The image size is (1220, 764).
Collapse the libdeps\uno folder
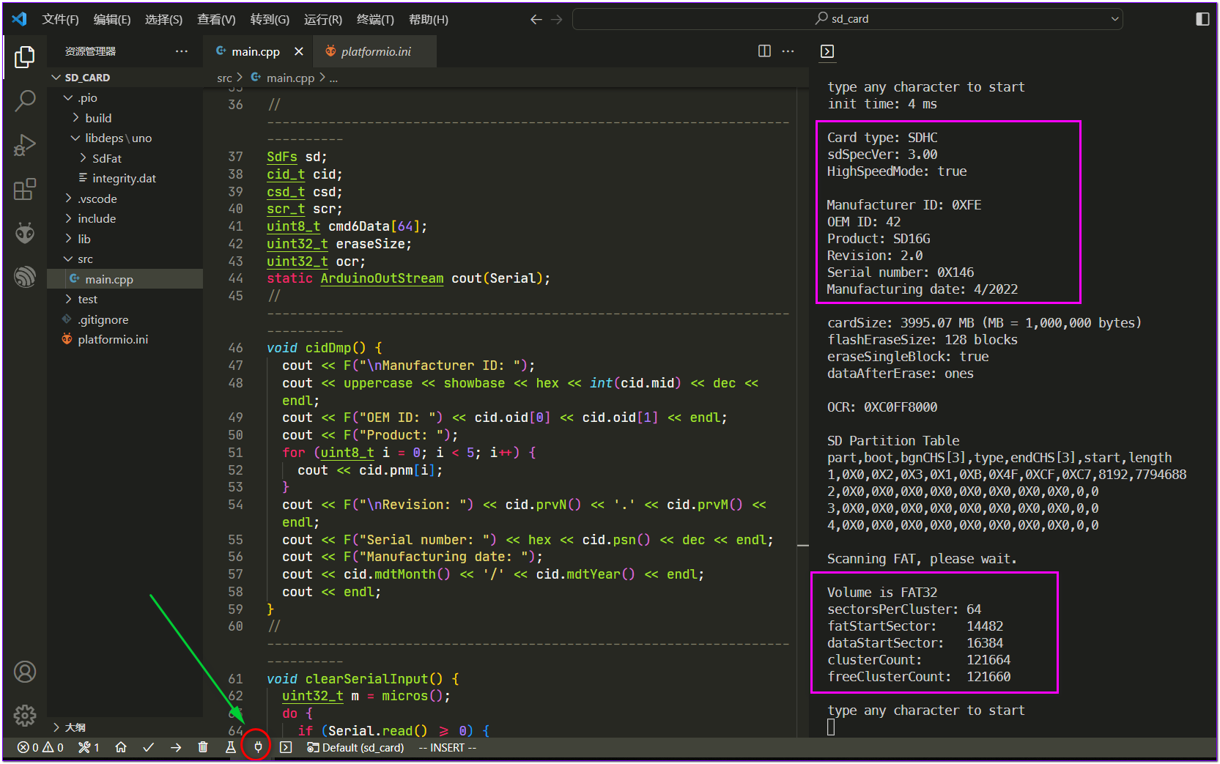(x=125, y=138)
